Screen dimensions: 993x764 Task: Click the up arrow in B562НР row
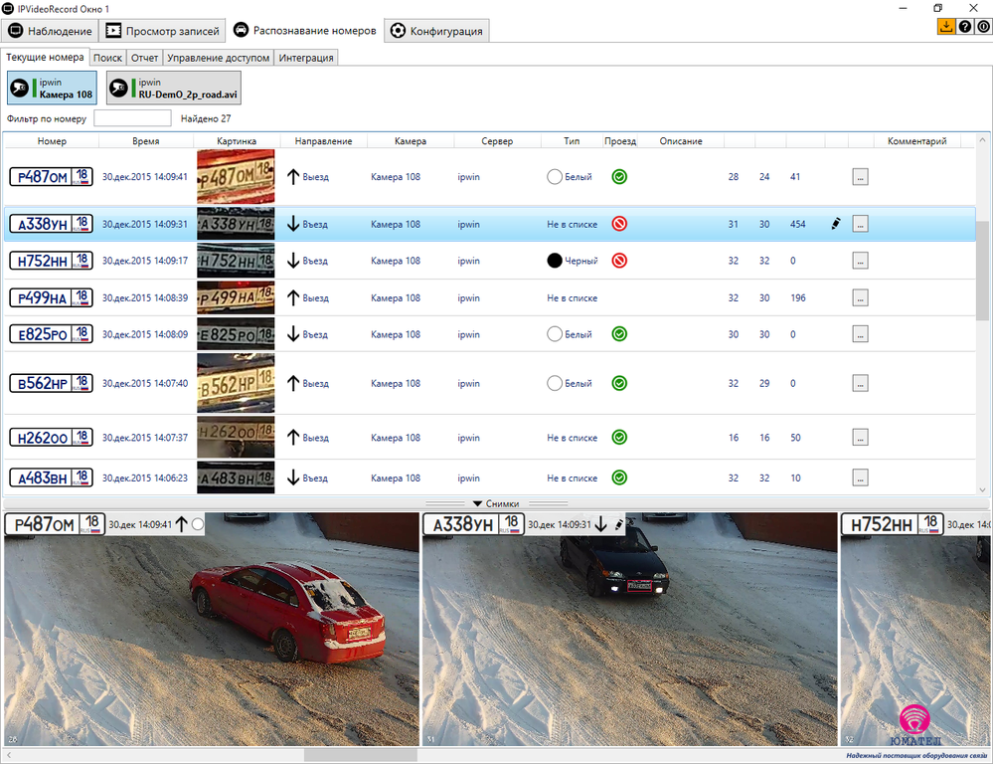(x=293, y=383)
